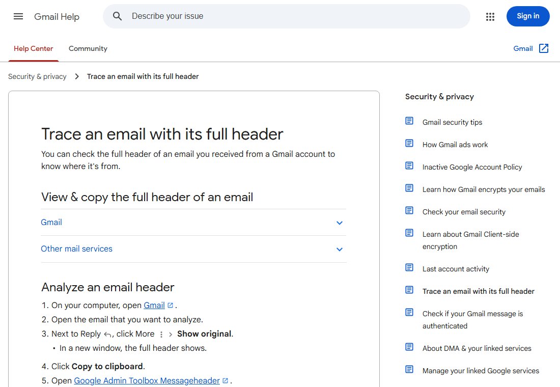Viewport: 560px width, 387px height.
Task: Open Check if your Gmail message is authenticated
Action: tap(472, 320)
